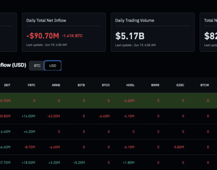Click the -8.70M FBTC cell

[30, 147]
